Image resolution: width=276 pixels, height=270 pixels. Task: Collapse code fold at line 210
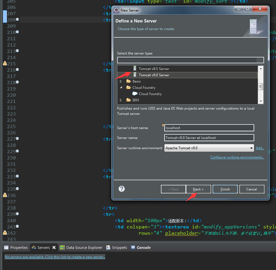pos(17,32)
